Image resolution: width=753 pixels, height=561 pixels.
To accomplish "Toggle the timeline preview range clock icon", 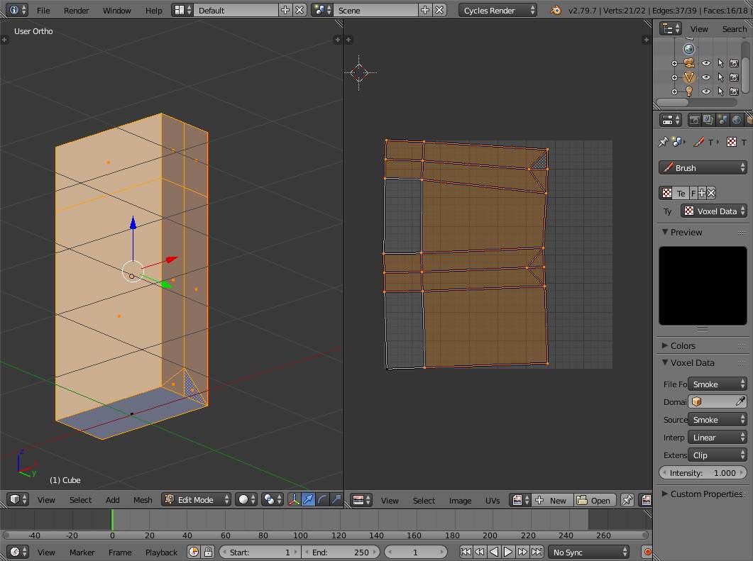I will tap(194, 552).
